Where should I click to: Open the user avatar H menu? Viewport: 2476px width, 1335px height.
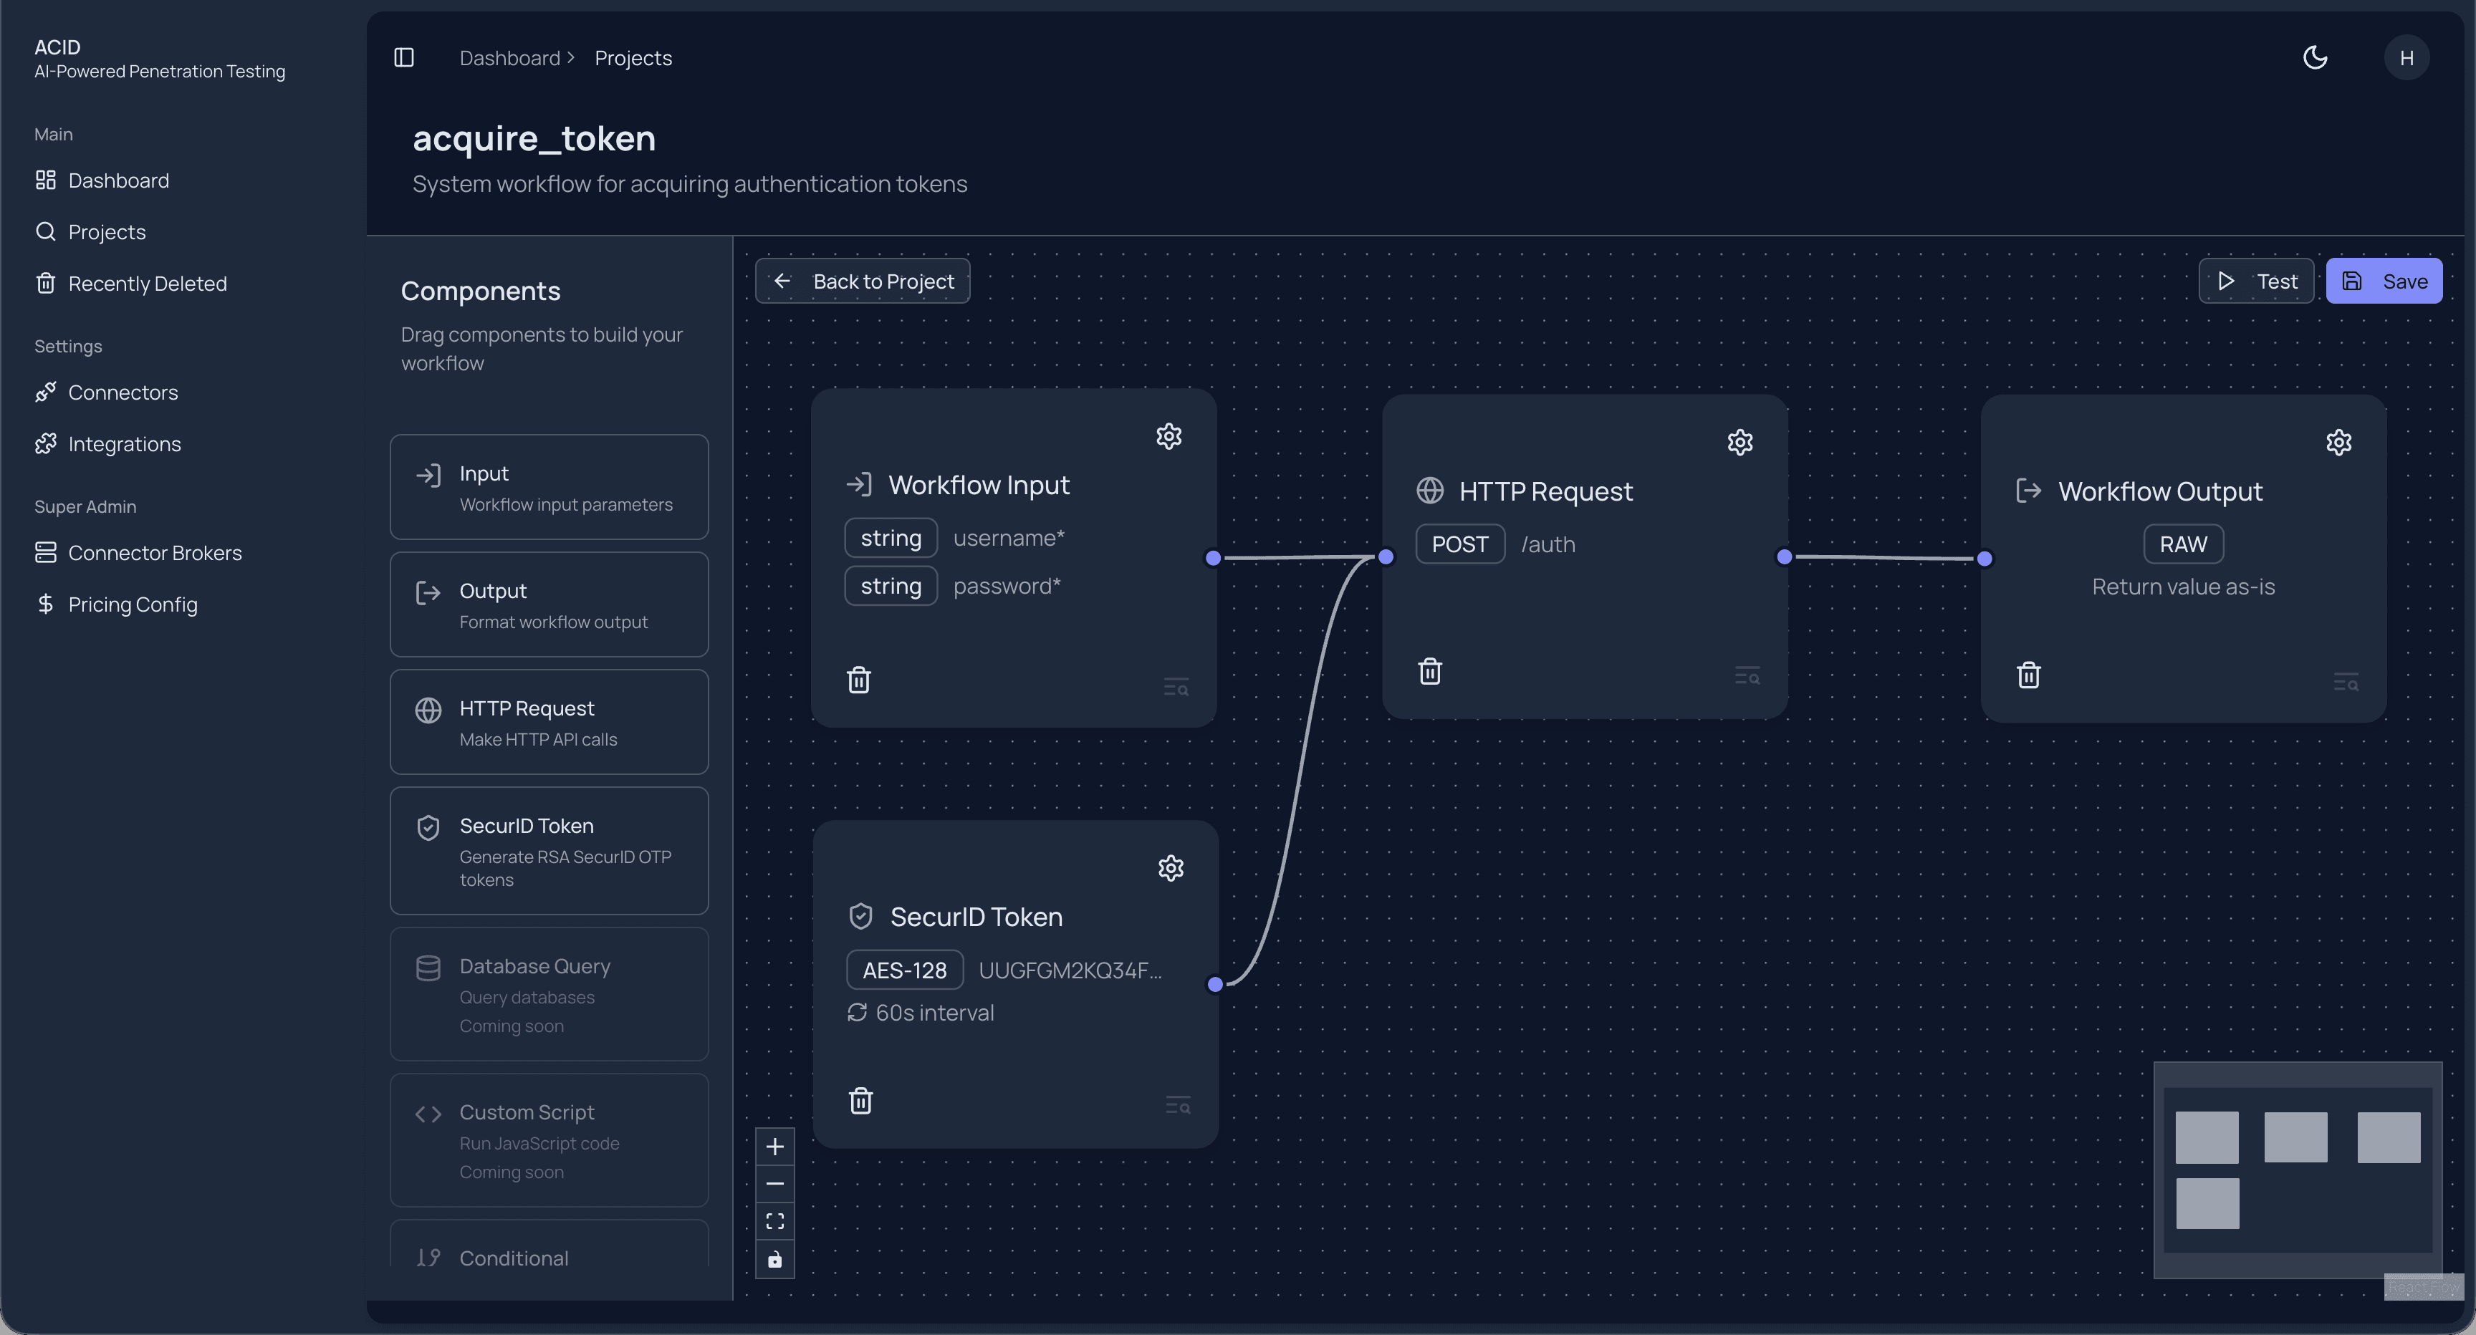click(x=2406, y=58)
